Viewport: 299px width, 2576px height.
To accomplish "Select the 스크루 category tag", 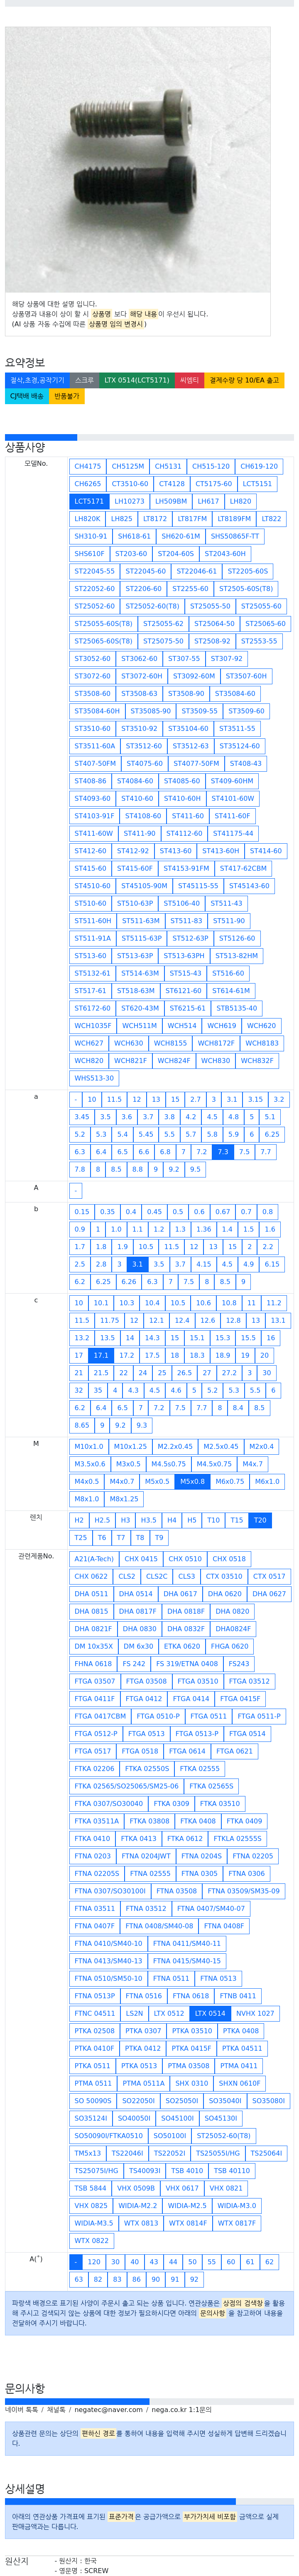I will click(x=85, y=380).
